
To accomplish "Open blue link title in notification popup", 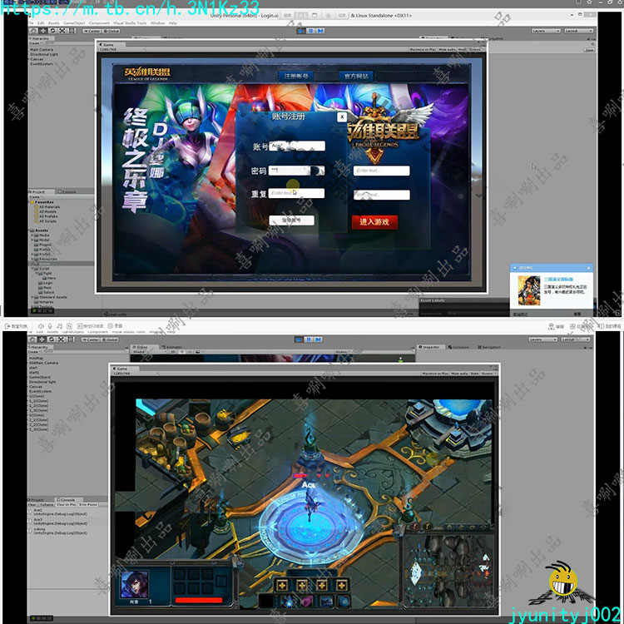I will [x=558, y=280].
